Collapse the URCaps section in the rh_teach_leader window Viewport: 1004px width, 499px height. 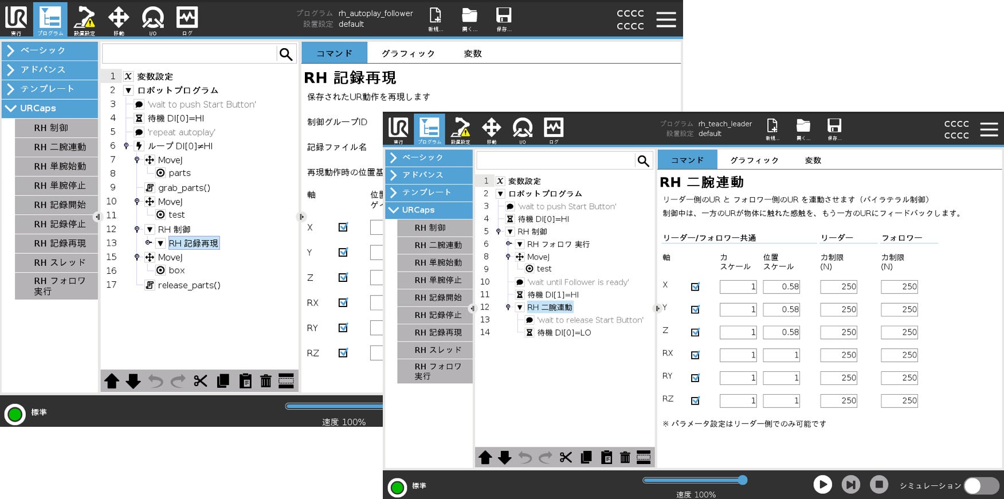[x=429, y=210]
